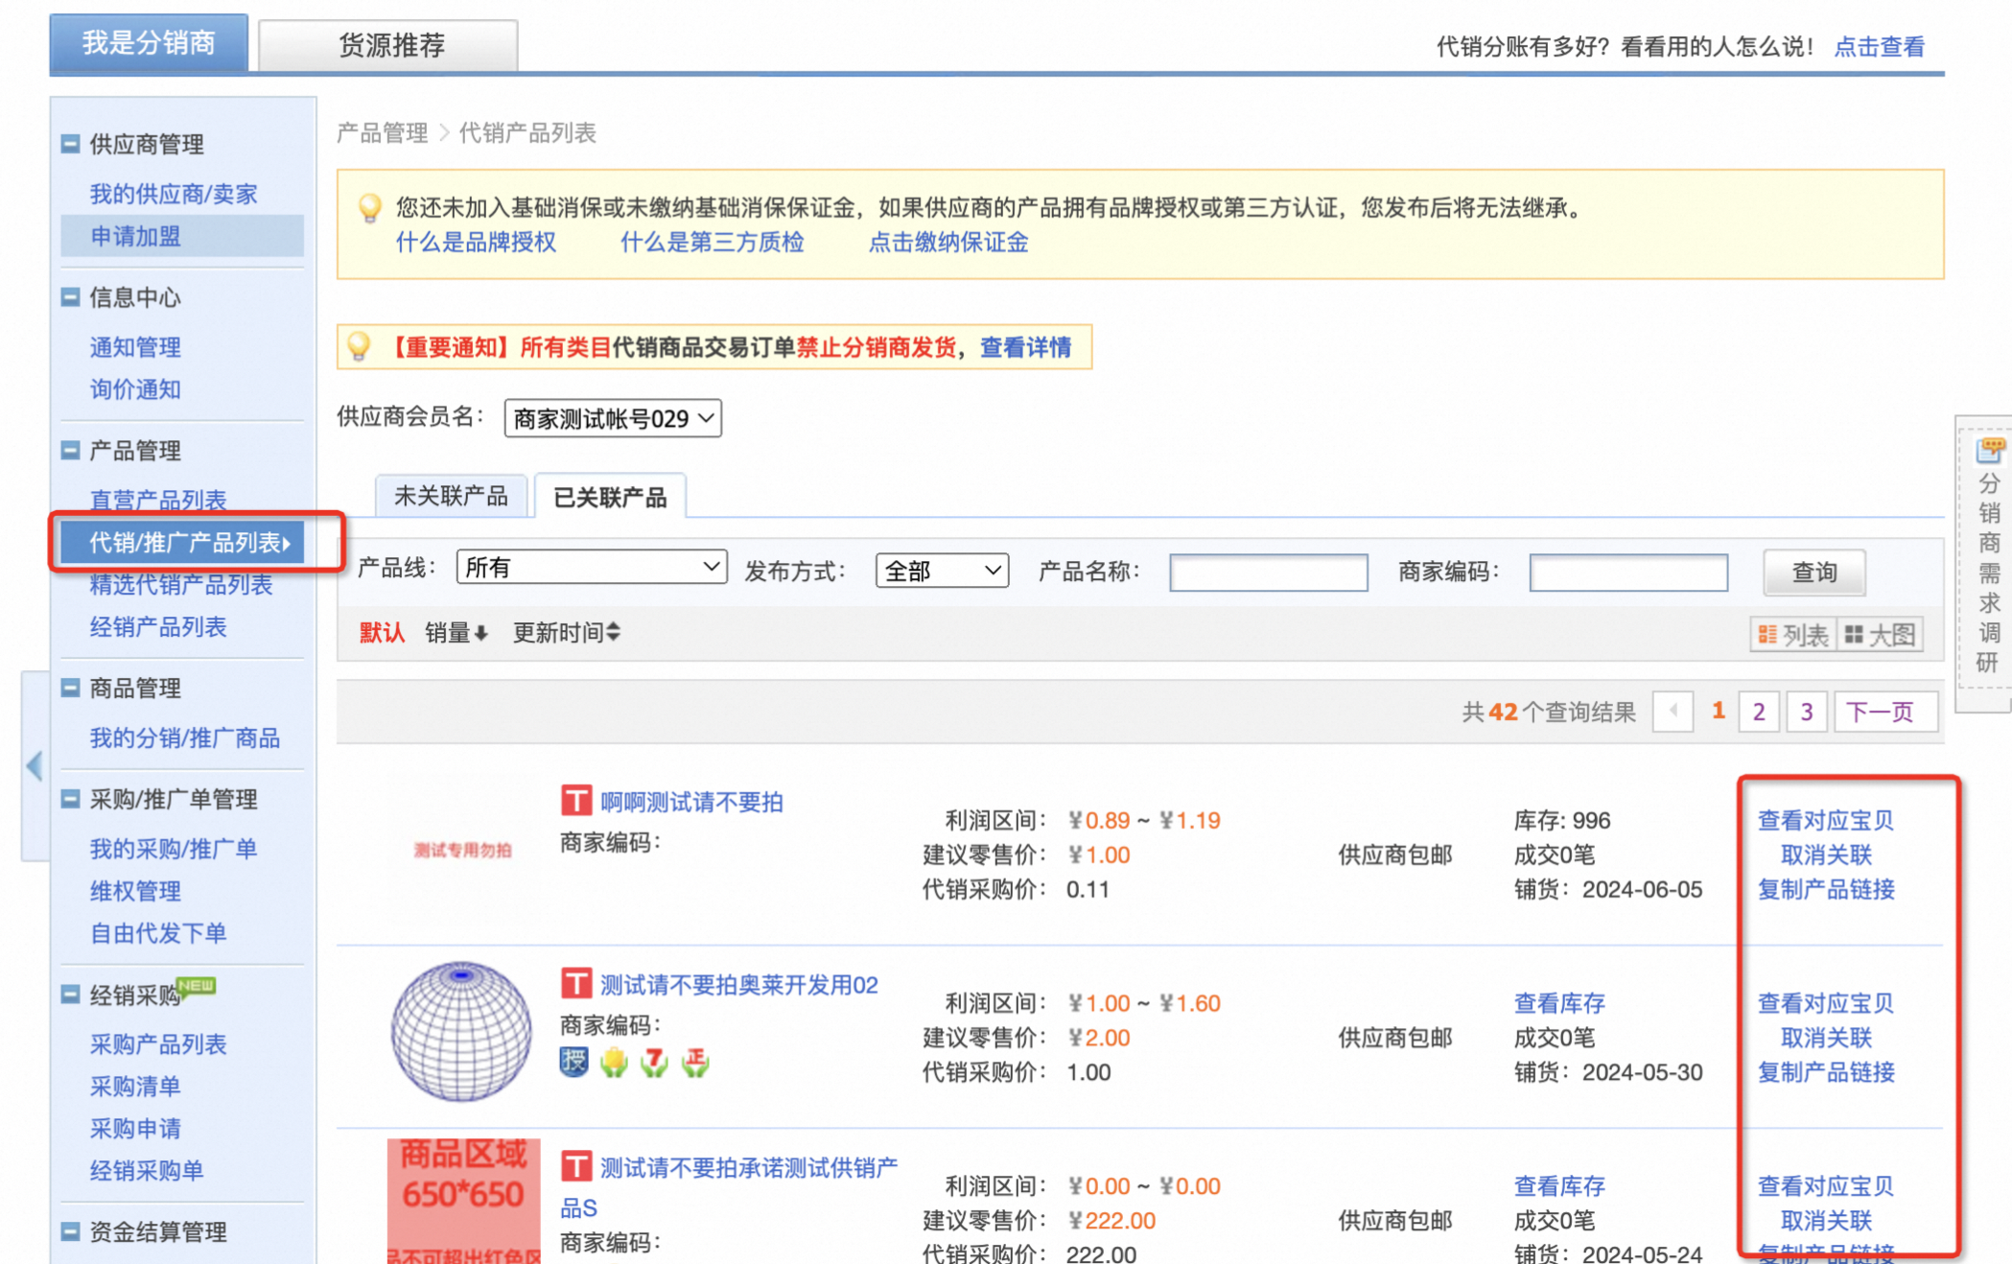Viewport: 2012px width, 1264px height.
Task: Click the 正 genuine badge icon
Action: [695, 1062]
